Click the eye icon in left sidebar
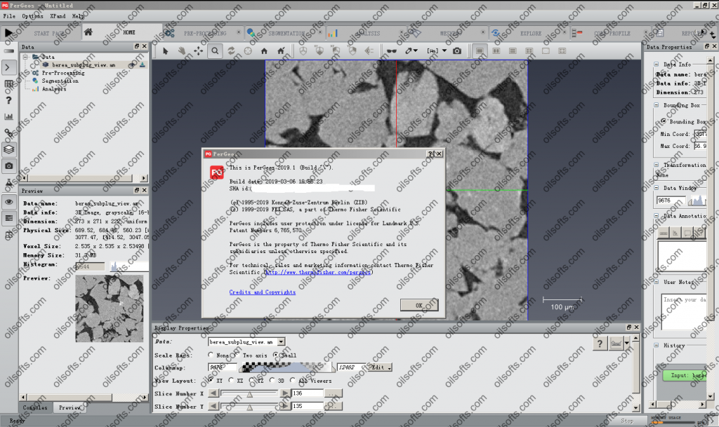719x427 pixels. coord(8,202)
